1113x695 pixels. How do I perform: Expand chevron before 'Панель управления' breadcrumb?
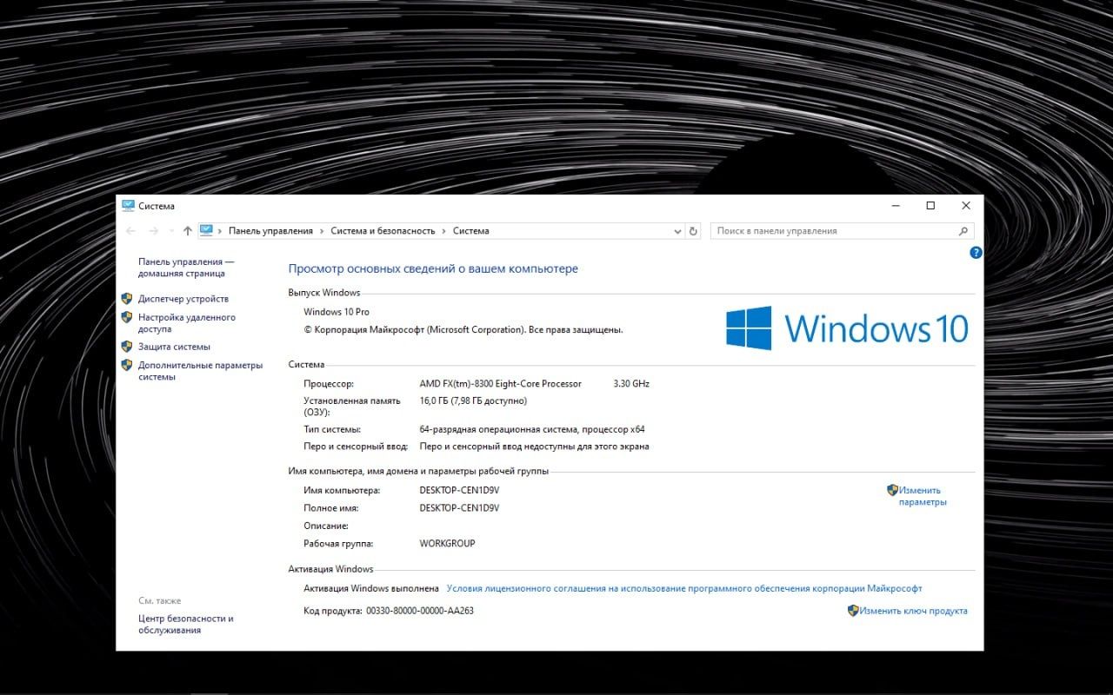pyautogui.click(x=221, y=231)
